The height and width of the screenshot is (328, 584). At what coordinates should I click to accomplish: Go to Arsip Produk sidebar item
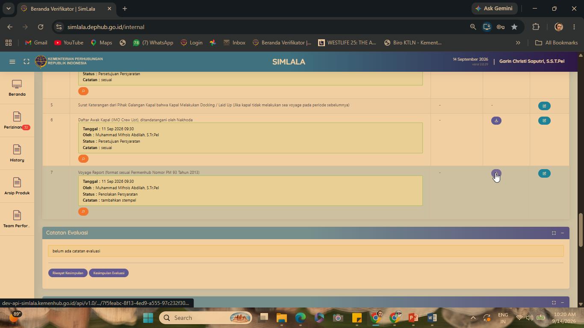(17, 187)
